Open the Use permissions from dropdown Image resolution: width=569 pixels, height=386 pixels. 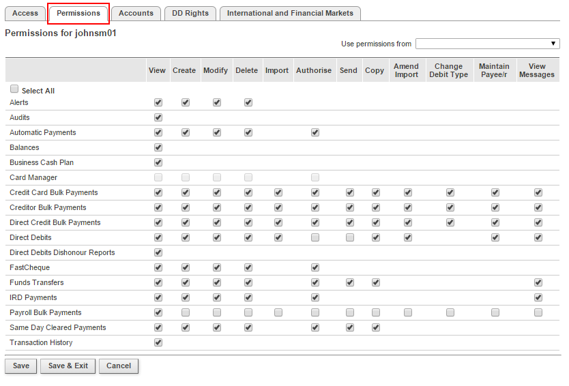coord(487,44)
